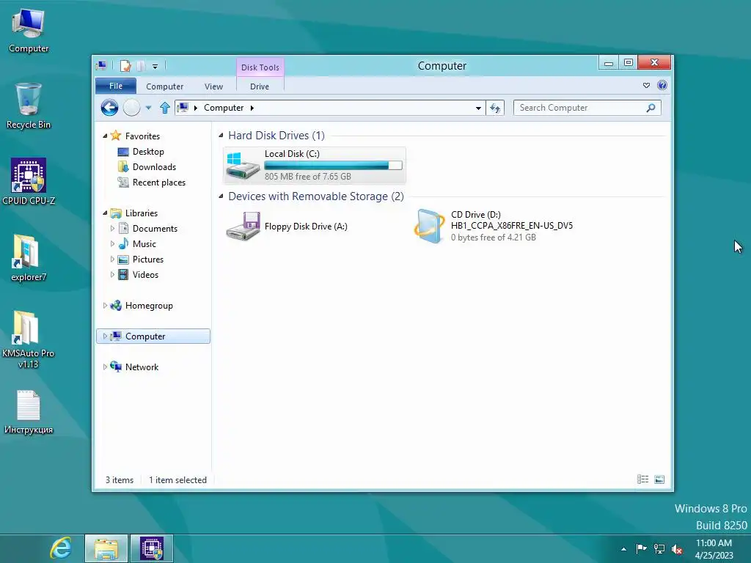Viewport: 751px width, 563px height.
Task: Open the Action Center flag icon in the tray
Action: click(641, 548)
